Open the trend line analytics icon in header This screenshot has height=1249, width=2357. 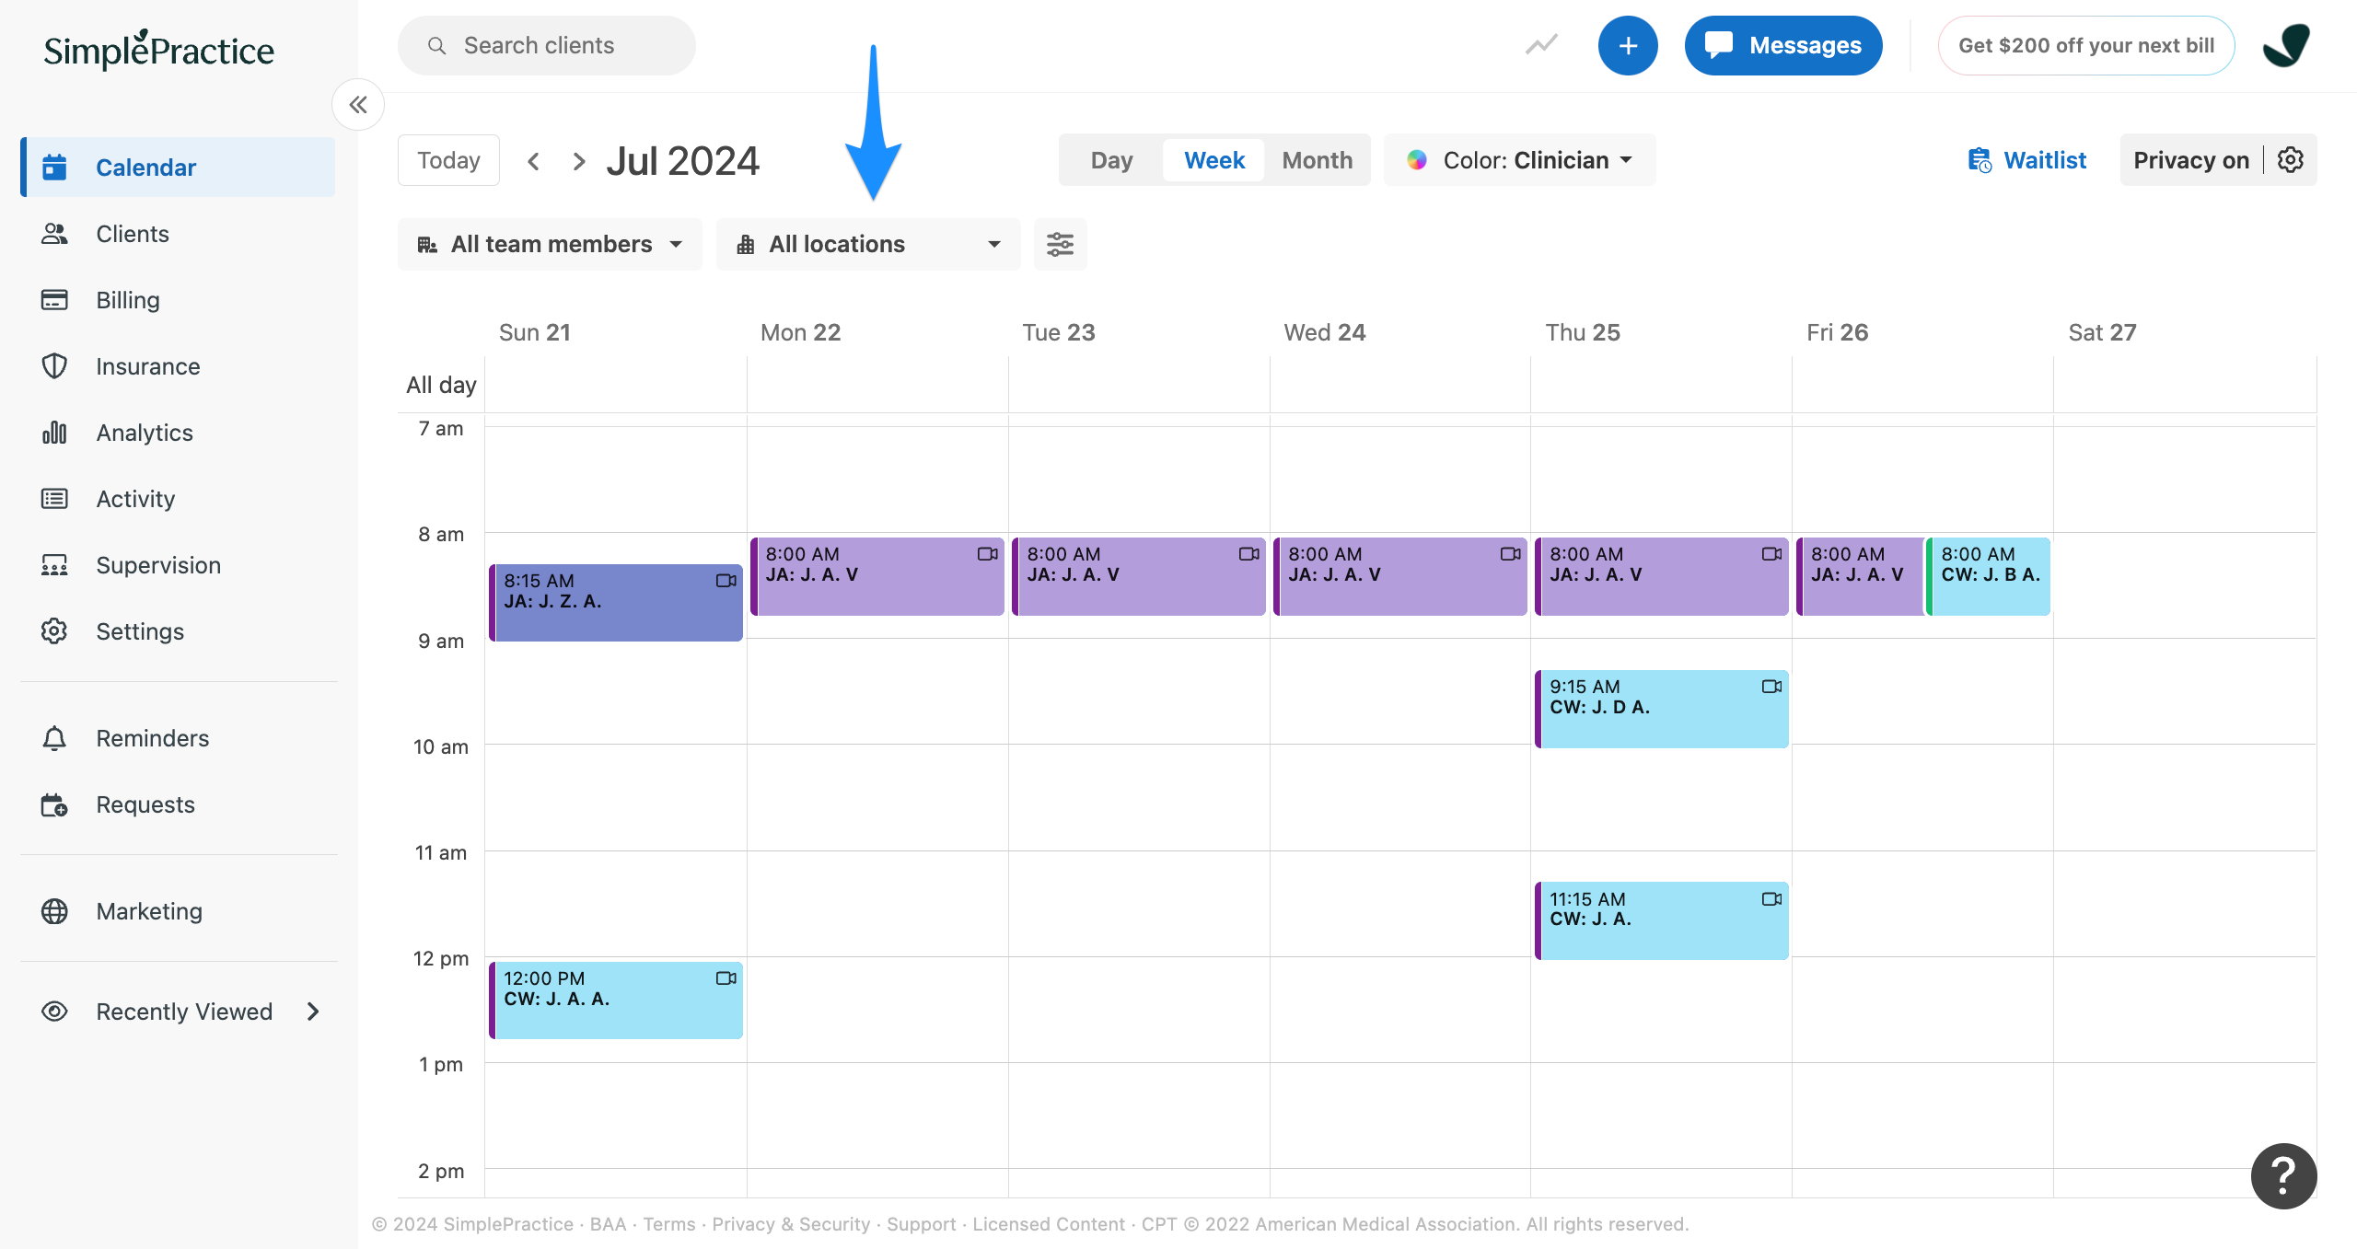(1541, 44)
